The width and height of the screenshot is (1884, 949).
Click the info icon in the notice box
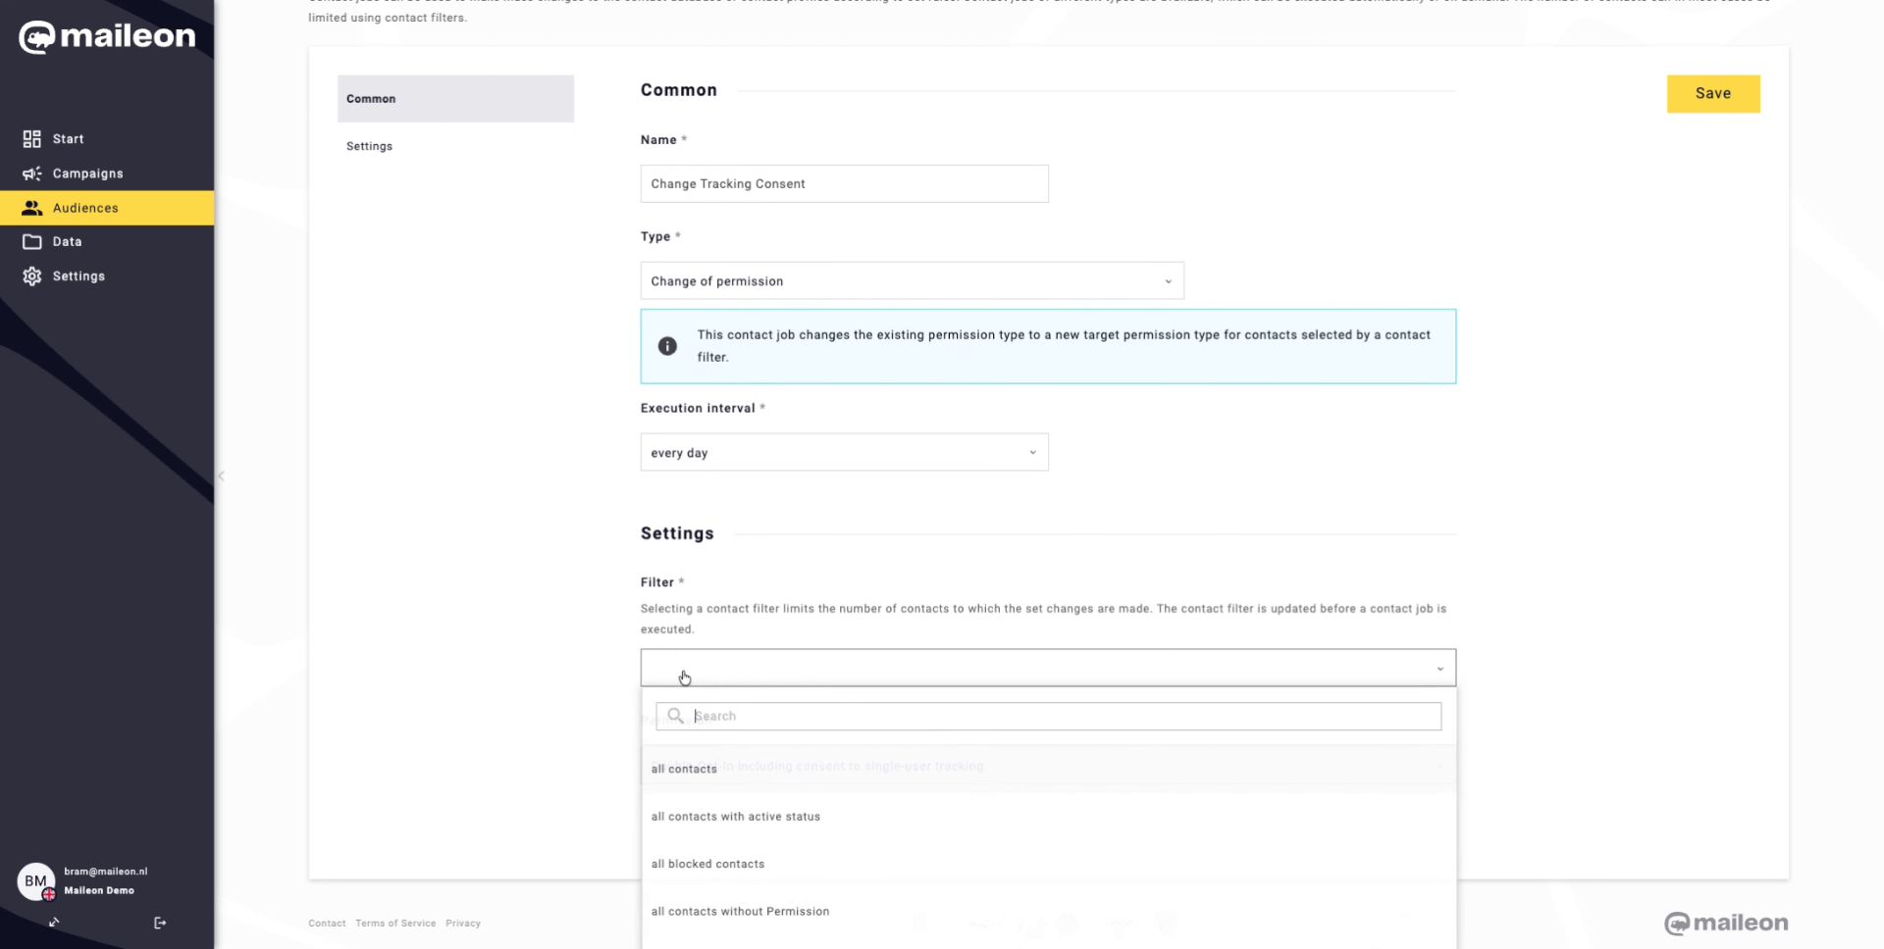click(667, 346)
